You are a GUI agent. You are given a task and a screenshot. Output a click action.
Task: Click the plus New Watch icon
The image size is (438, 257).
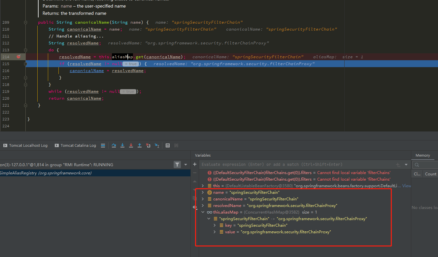tap(195, 164)
